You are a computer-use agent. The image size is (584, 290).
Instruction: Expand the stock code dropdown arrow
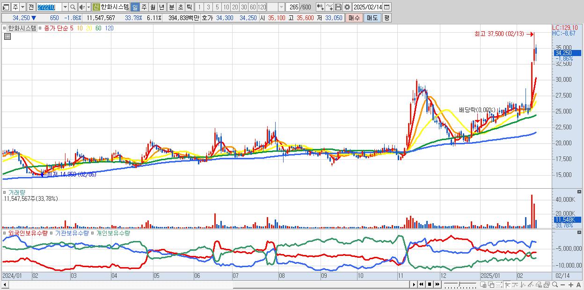tap(65, 7)
